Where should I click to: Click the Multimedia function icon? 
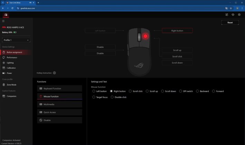(x=41, y=104)
